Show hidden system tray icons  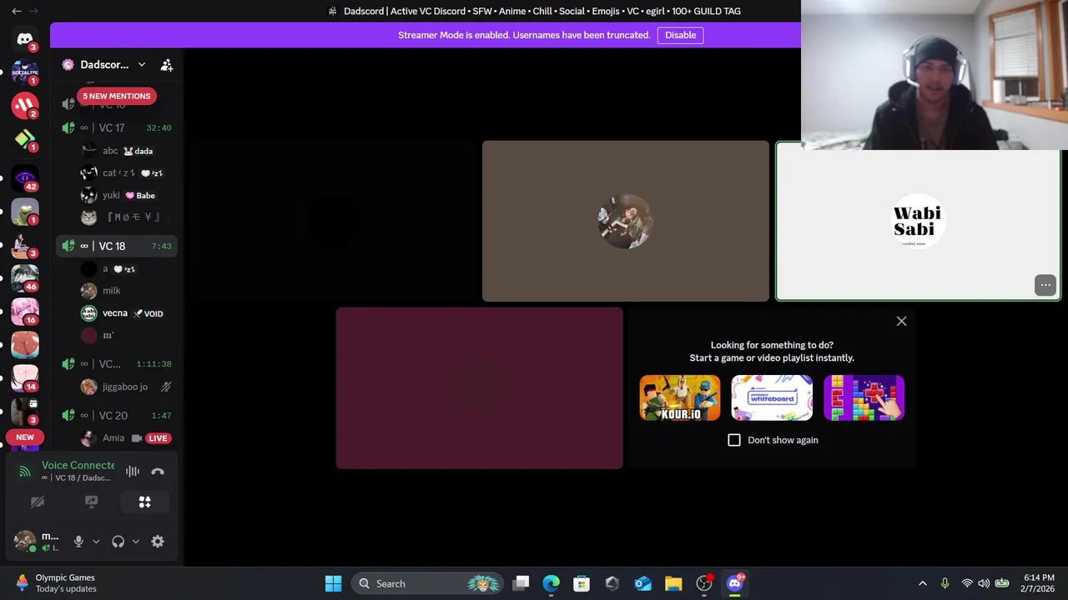923,583
